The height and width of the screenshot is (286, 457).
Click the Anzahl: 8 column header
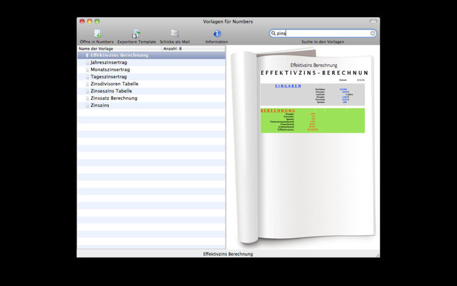click(194, 49)
